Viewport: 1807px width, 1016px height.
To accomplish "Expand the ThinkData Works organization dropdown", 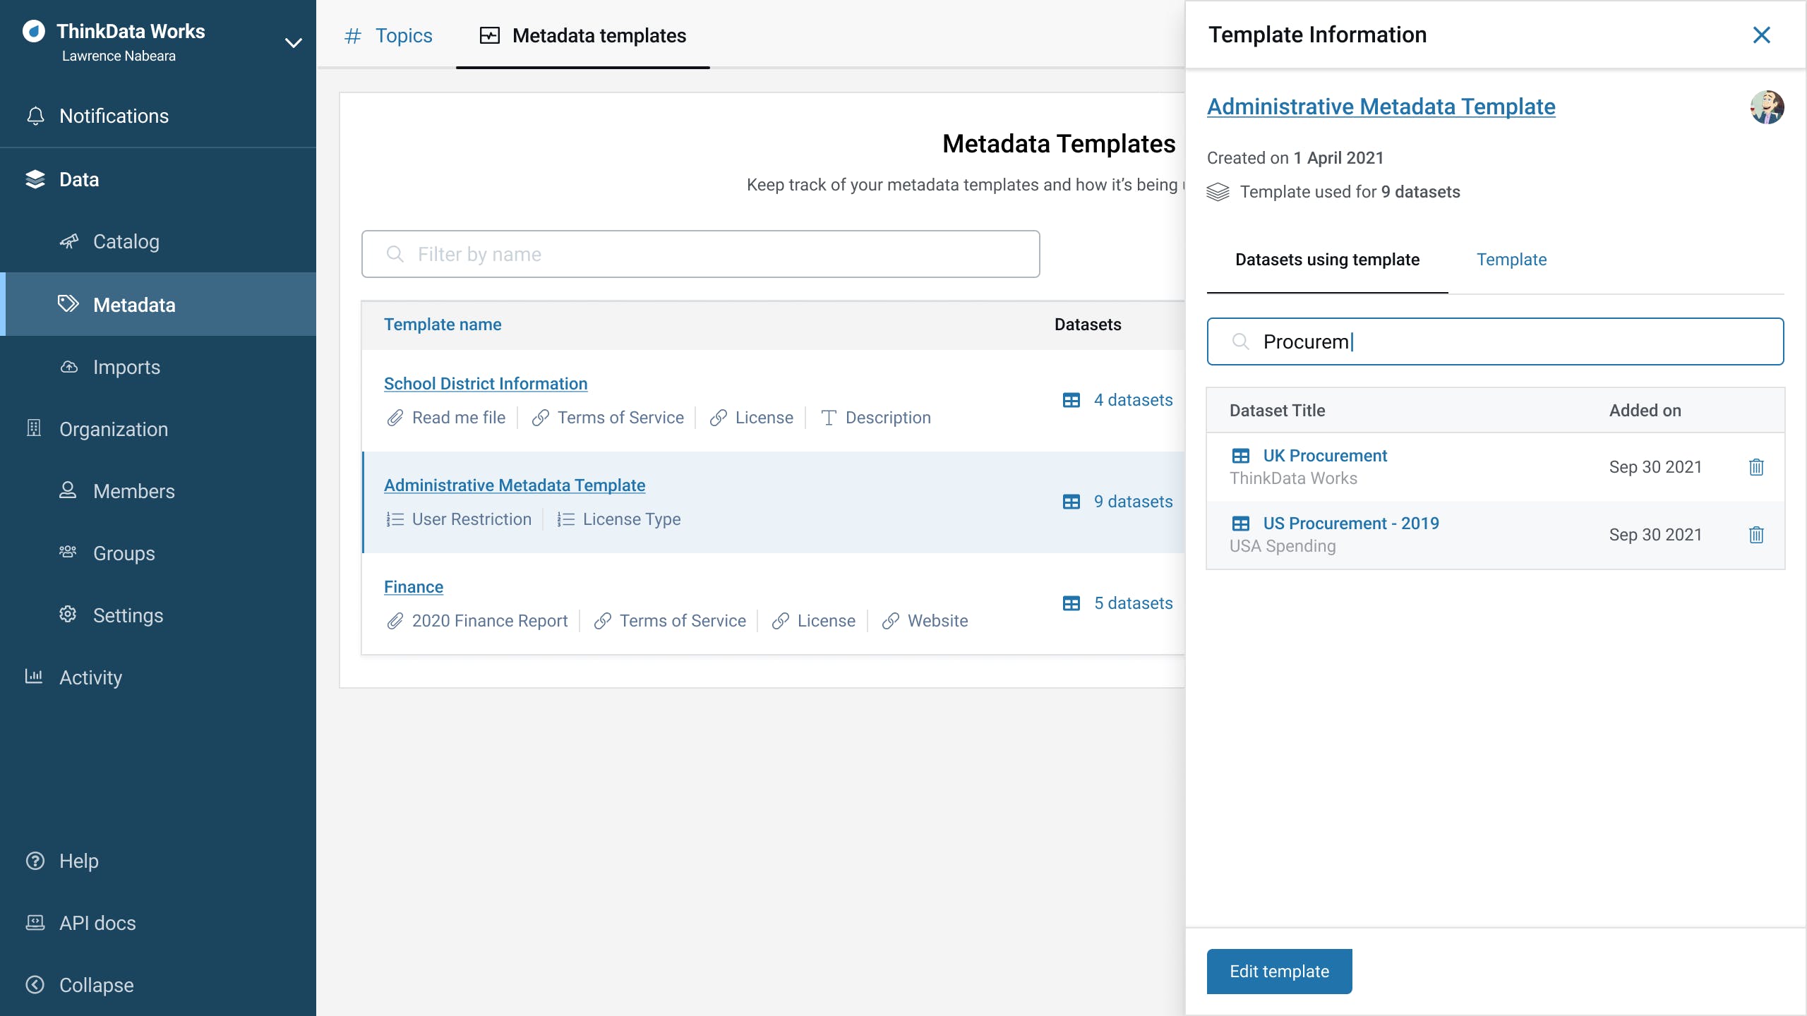I will coord(293,42).
